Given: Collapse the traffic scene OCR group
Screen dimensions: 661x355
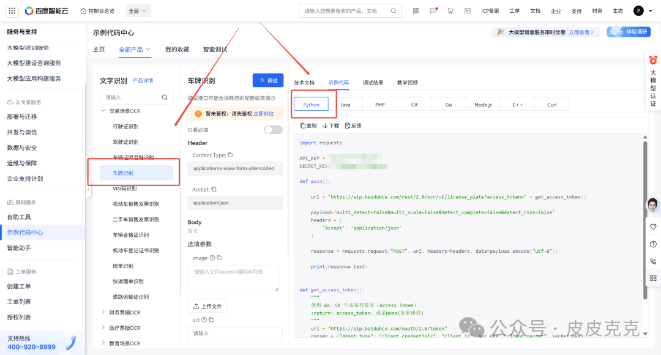Looking at the screenshot, I should [103, 111].
